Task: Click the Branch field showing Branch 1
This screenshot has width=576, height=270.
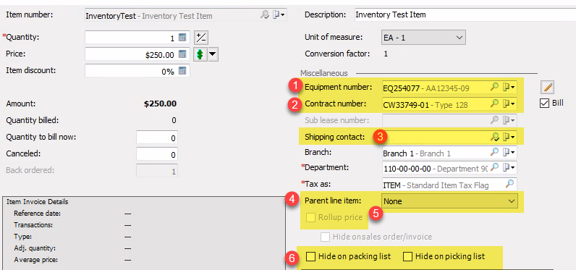Action: pyautogui.click(x=449, y=153)
